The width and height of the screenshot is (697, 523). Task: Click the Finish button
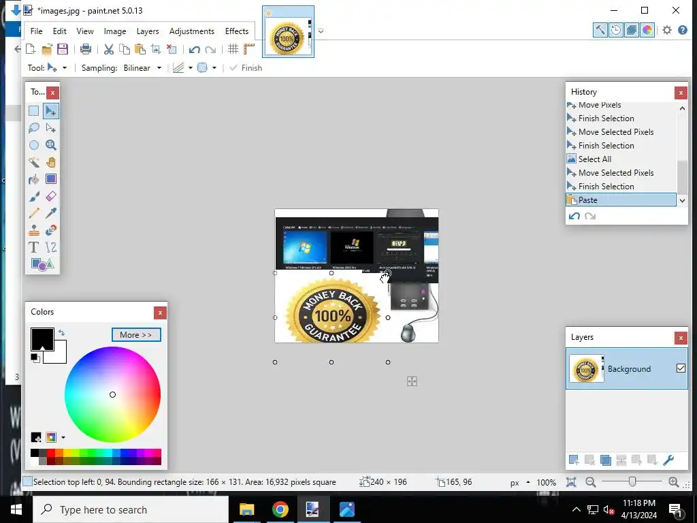246,68
